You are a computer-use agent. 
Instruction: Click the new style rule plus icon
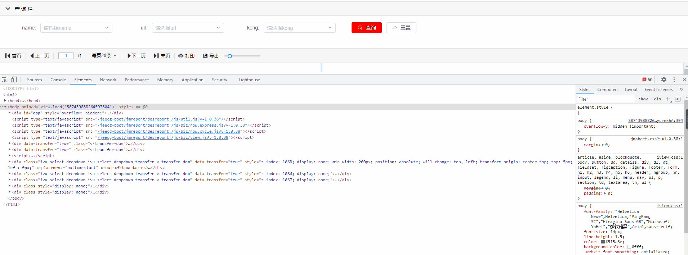click(x=668, y=99)
